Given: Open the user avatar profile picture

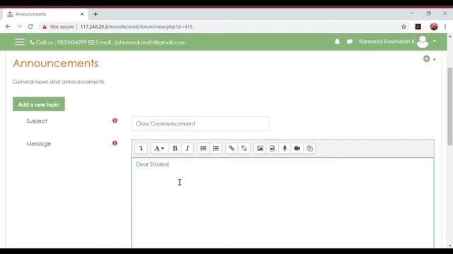Looking at the screenshot, I should point(423,42).
